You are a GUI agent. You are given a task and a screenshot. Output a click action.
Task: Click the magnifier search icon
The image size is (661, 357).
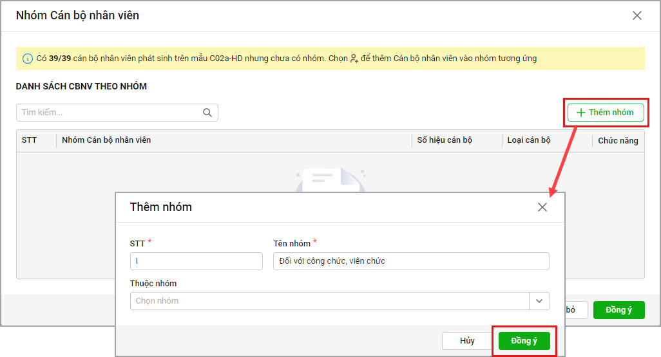[x=207, y=113]
